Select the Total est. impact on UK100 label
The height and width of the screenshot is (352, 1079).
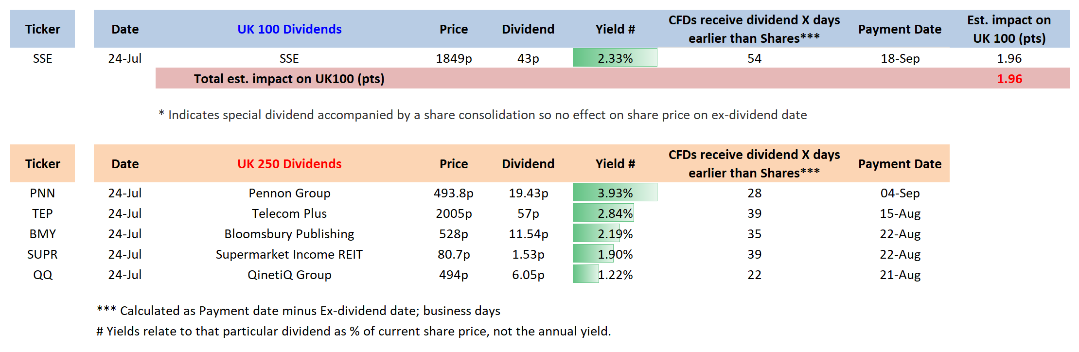(289, 79)
